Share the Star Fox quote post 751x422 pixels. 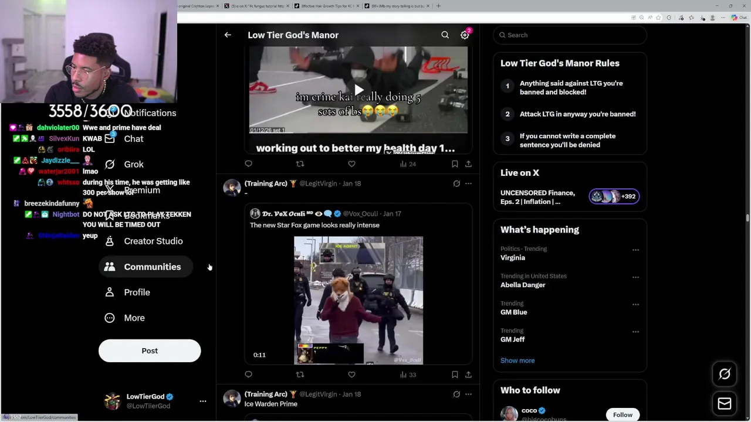coord(468,375)
